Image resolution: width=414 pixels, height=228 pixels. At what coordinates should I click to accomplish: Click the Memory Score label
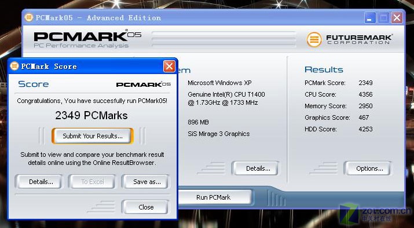pos(325,106)
